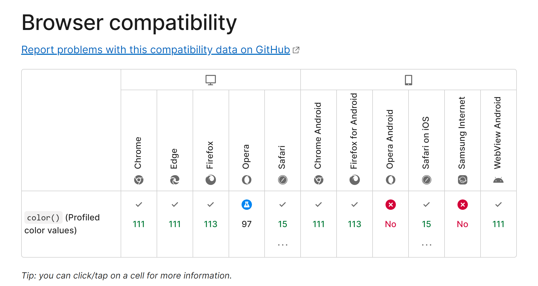Click the color() feature code label
The width and height of the screenshot is (538, 286).
(43, 218)
